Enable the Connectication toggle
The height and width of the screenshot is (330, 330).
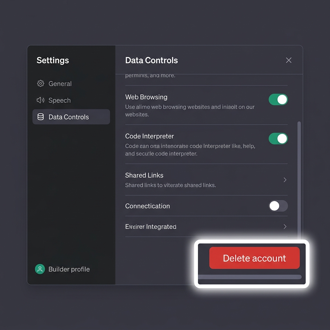pyautogui.click(x=278, y=206)
